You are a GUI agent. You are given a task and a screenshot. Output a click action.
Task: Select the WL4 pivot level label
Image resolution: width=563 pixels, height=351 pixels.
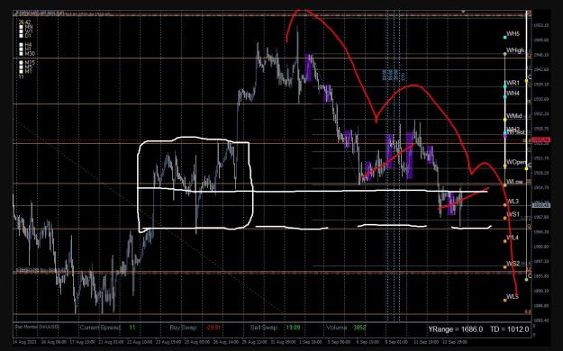click(x=513, y=238)
